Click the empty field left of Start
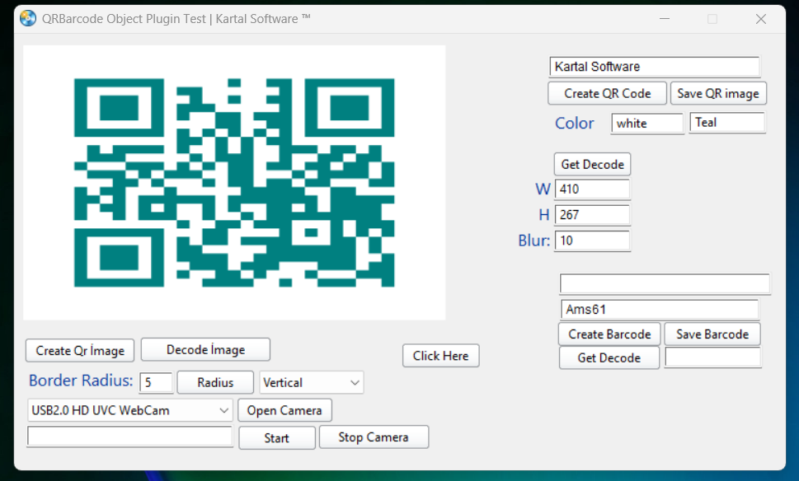The width and height of the screenshot is (799, 481). click(x=130, y=437)
